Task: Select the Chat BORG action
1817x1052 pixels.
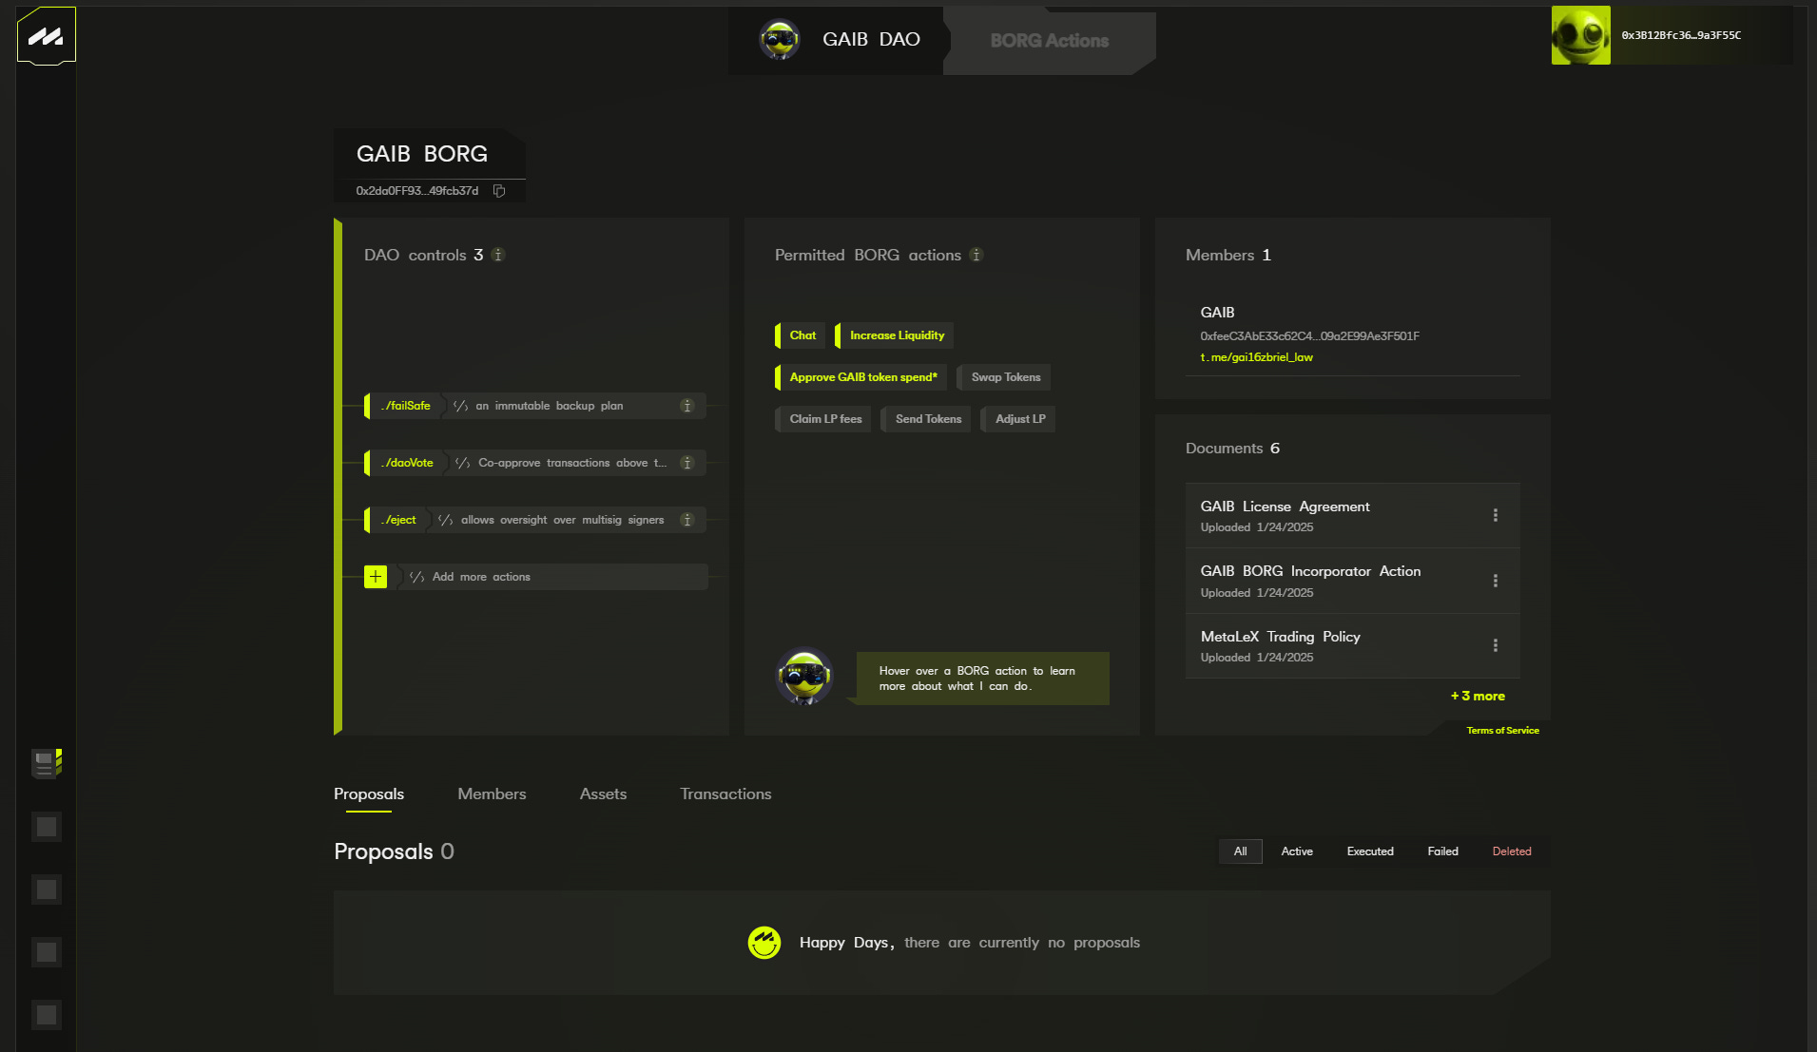Action: tap(801, 335)
